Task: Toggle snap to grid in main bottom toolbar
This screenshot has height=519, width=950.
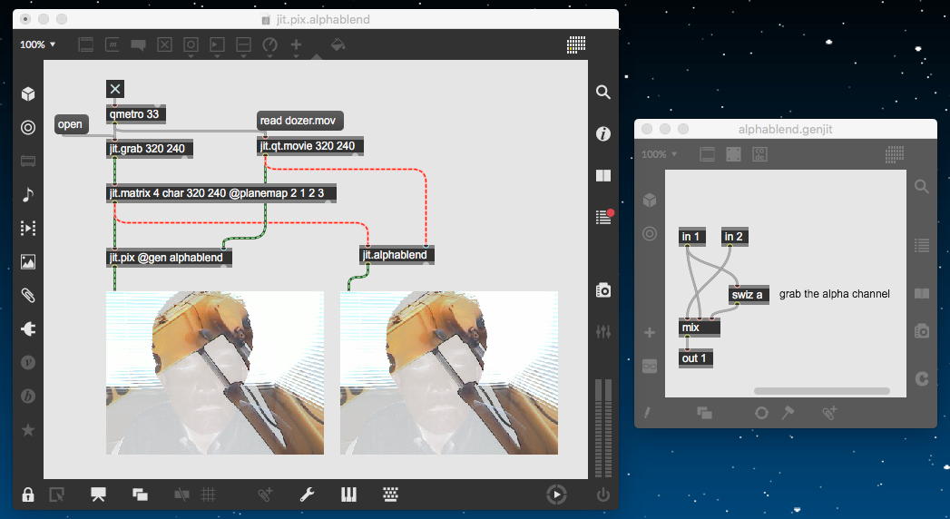Action: (181, 495)
